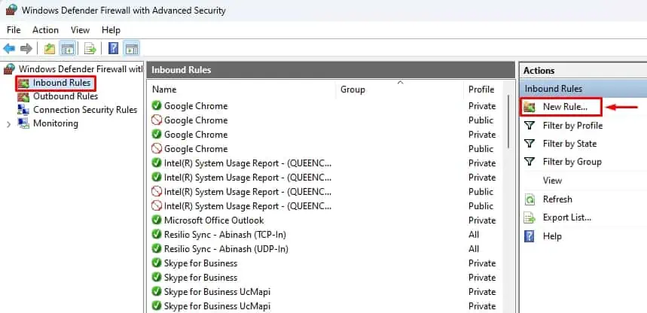Image resolution: width=647 pixels, height=313 pixels.
Task: Click the Export List icon in Actions pane
Action: click(530, 217)
